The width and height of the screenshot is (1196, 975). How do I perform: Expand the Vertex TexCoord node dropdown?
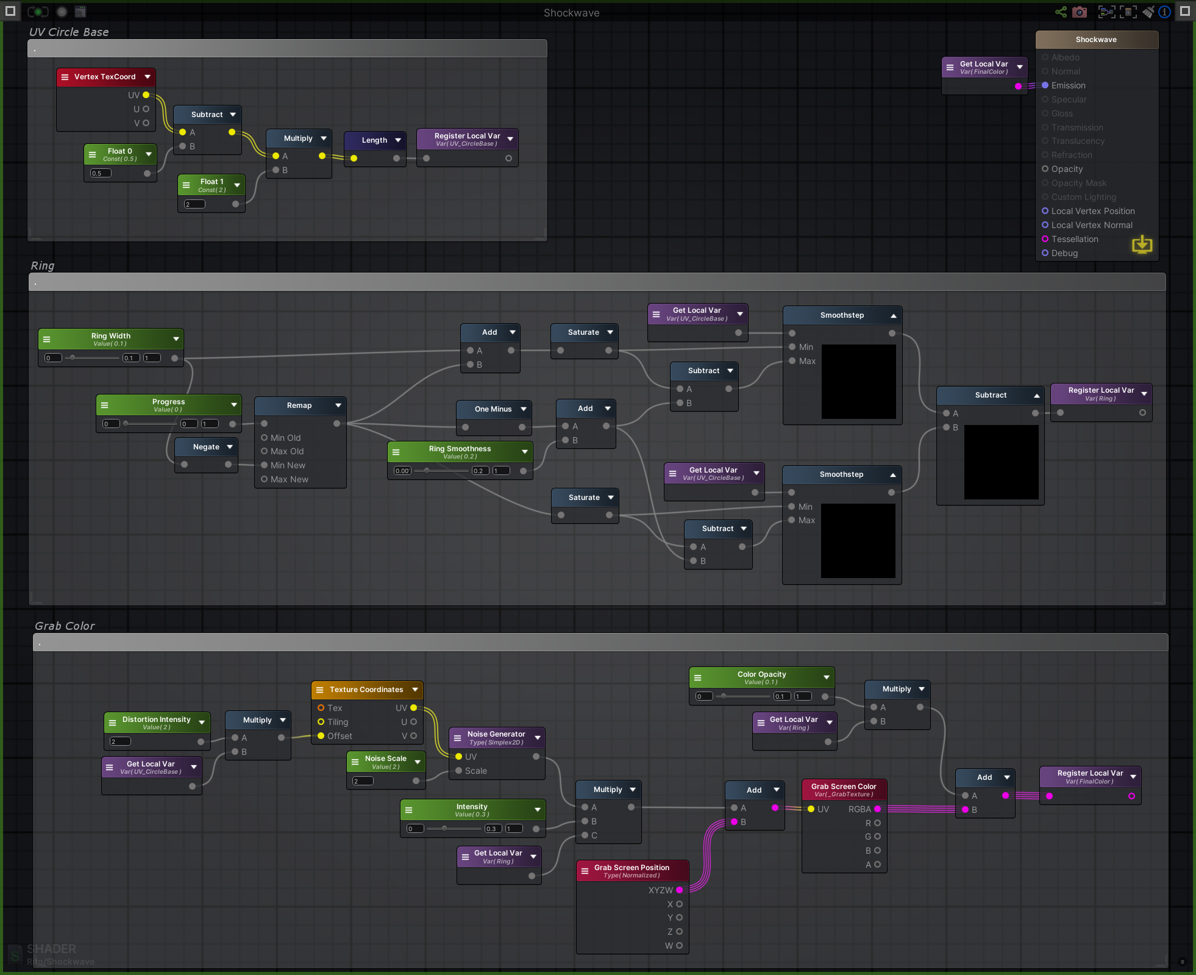(x=148, y=76)
